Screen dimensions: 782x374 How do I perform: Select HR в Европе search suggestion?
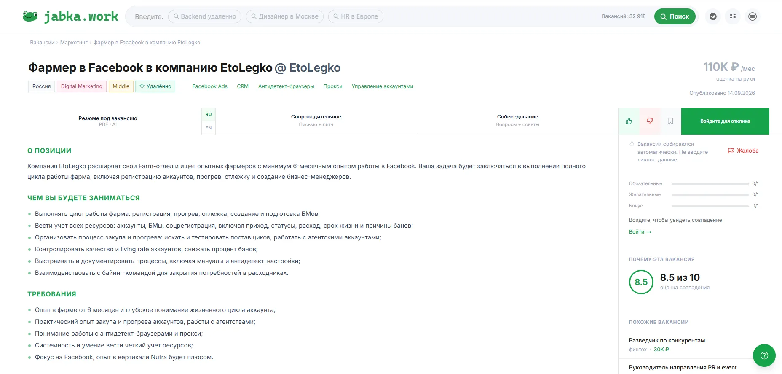(356, 16)
